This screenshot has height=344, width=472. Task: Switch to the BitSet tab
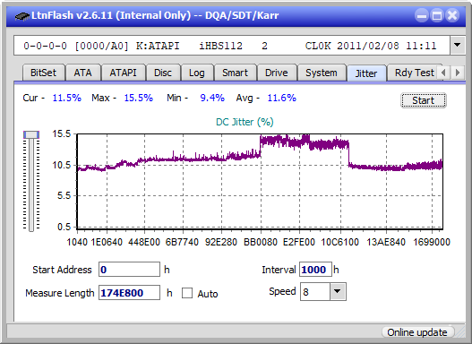click(x=43, y=73)
